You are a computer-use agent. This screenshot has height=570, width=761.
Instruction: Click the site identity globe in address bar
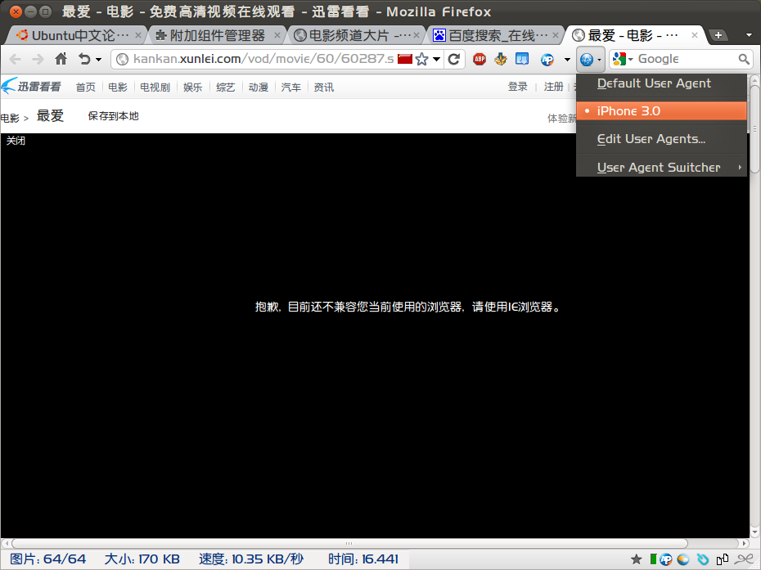tap(123, 59)
